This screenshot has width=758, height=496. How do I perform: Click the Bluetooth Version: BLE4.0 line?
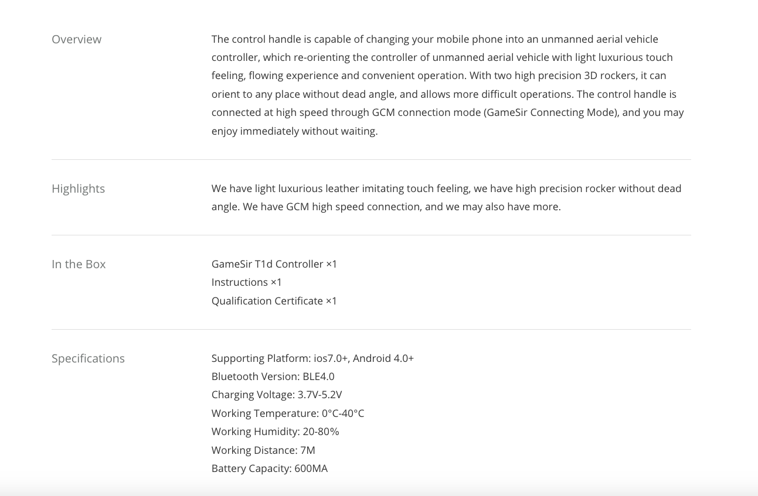click(x=273, y=377)
